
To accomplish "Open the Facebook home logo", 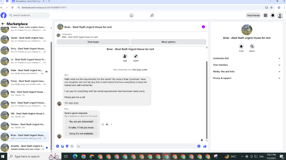I will [4, 15].
